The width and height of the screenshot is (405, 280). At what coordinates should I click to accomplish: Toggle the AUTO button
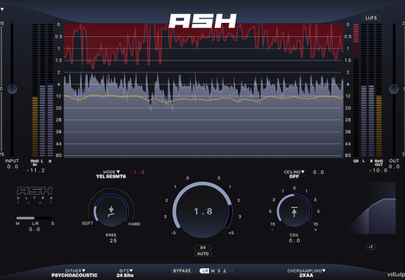202,254
